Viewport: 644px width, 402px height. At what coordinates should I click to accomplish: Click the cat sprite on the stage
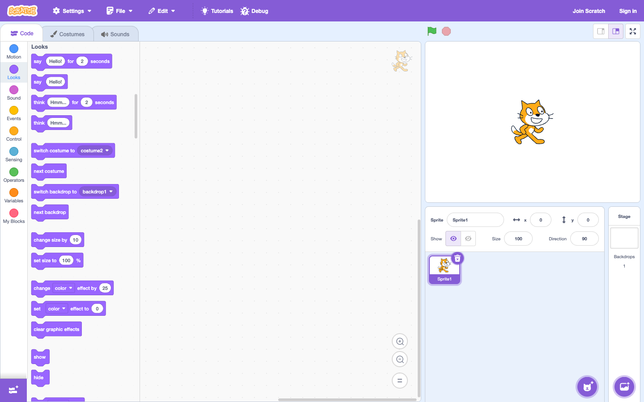pyautogui.click(x=532, y=122)
